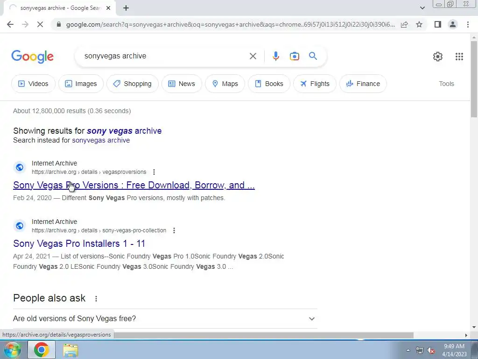Open the Chrome side panel
This screenshot has width=478, height=359.
click(438, 24)
